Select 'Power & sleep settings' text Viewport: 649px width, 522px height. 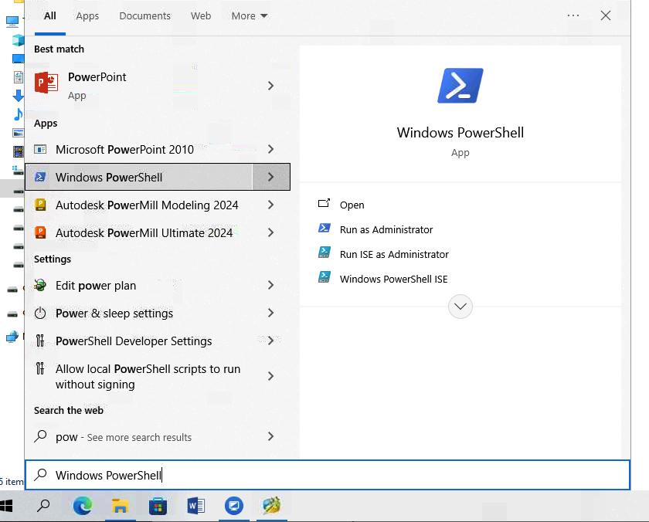point(114,314)
